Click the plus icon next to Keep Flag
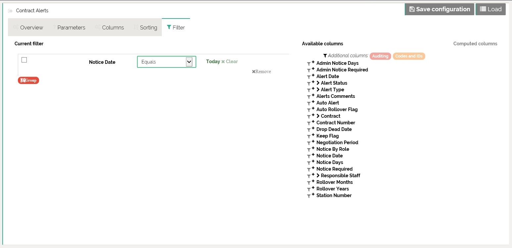The image size is (512, 248). [313, 135]
